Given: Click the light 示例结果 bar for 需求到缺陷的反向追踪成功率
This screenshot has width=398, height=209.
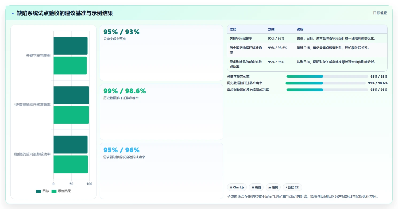Looking at the screenshot, I should tap(71, 164).
